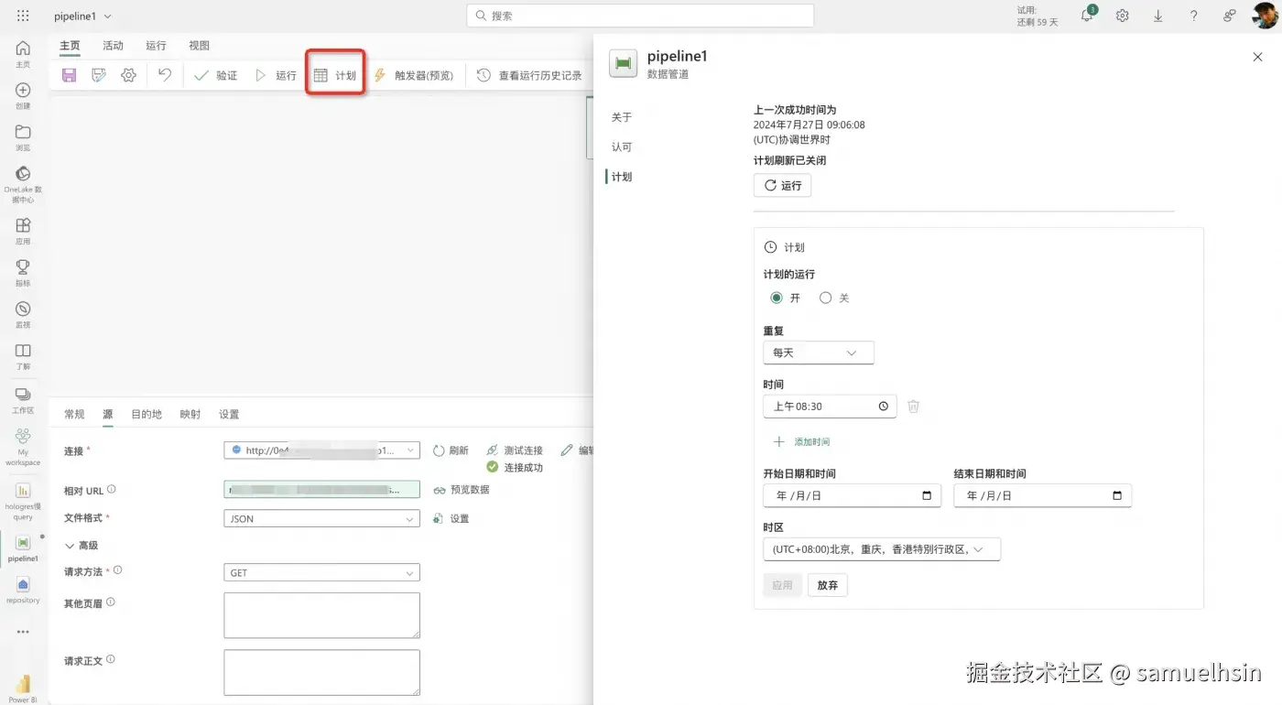Open the notifications bell icon
Image resolution: width=1282 pixels, height=705 pixels.
(1087, 16)
